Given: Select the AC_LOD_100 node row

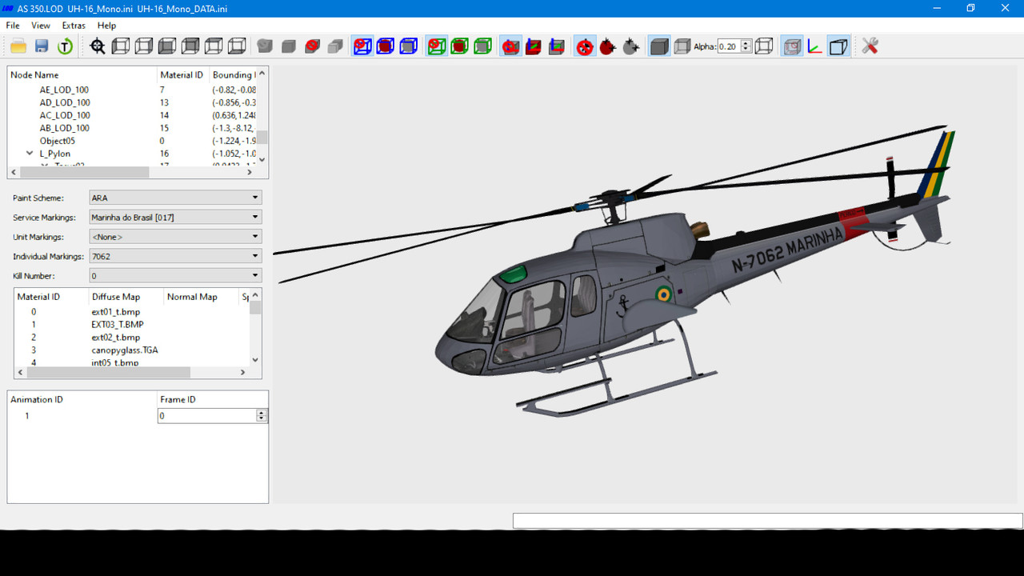Looking at the screenshot, I should (x=132, y=115).
